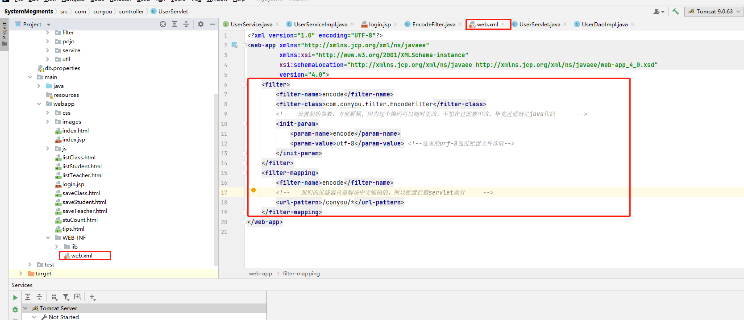Fold the filter element at line 6
Screen dimensions: 744x320
click(245, 84)
